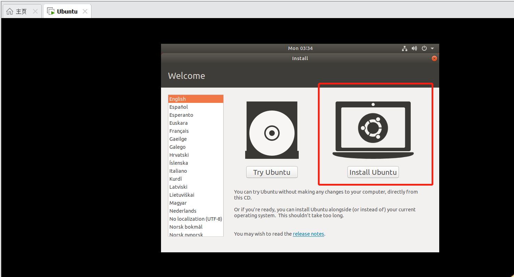Screen dimensions: 514x277
Task: Open the Mon 03:34 clock menu
Action: tap(300, 48)
